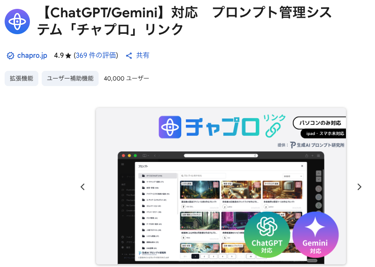
Task: Click the green ChatGPT 対応 badge
Action: coord(267,235)
